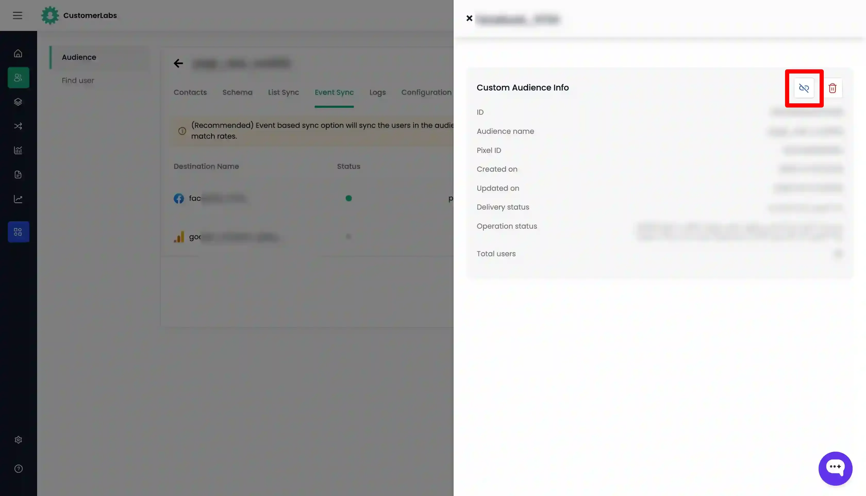Click the Delivery status label

click(503, 207)
